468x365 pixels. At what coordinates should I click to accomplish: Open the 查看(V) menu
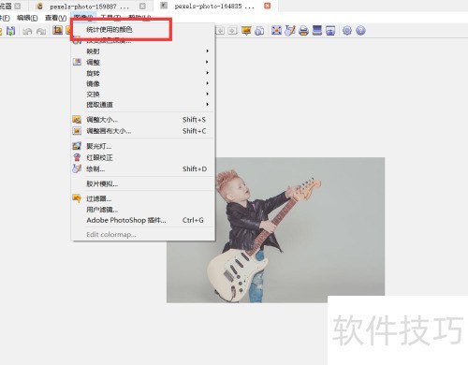(x=55, y=18)
